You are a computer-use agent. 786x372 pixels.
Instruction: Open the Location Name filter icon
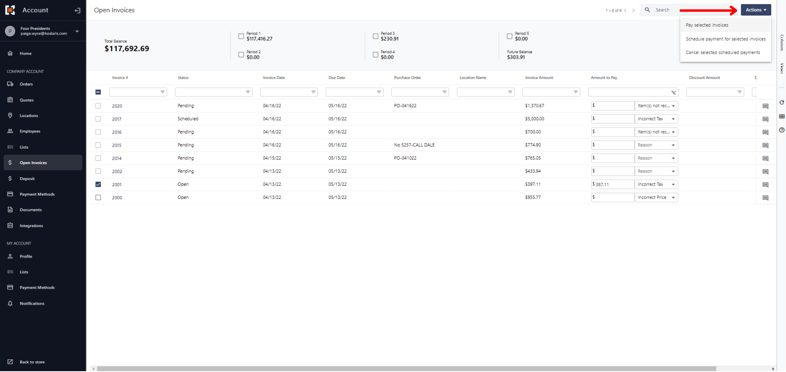click(510, 92)
